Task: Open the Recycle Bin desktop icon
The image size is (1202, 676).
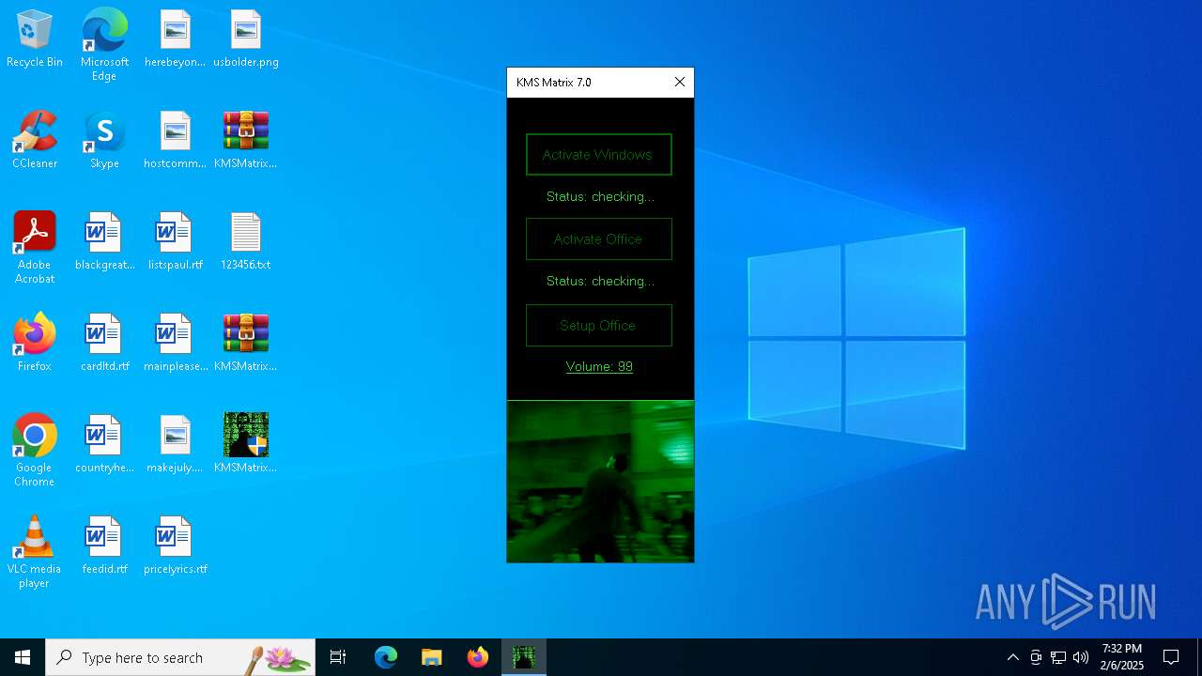Action: [x=35, y=39]
